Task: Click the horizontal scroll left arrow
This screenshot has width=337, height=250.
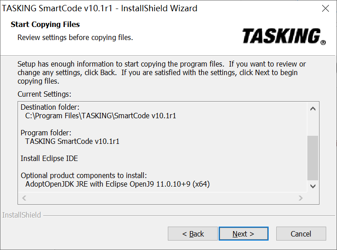Action: 24,198
